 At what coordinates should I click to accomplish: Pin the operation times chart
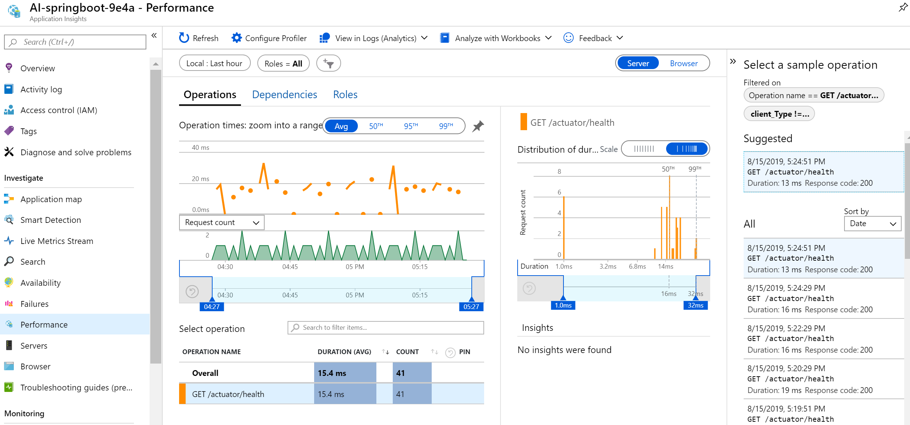pyautogui.click(x=478, y=126)
